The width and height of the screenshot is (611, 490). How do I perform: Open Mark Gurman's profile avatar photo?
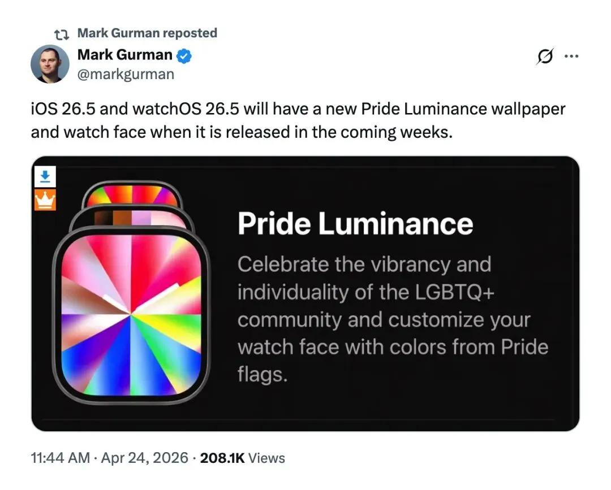50,64
